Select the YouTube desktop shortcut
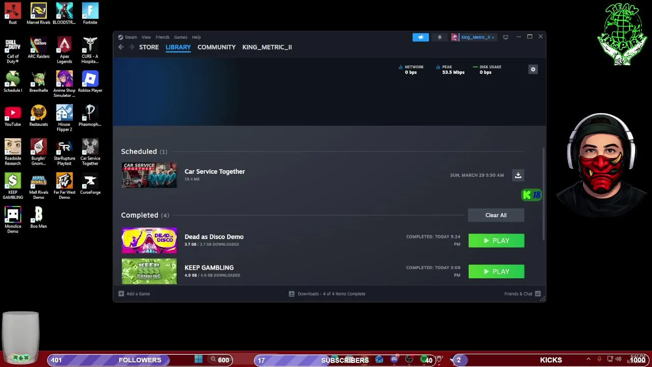 pos(13,116)
